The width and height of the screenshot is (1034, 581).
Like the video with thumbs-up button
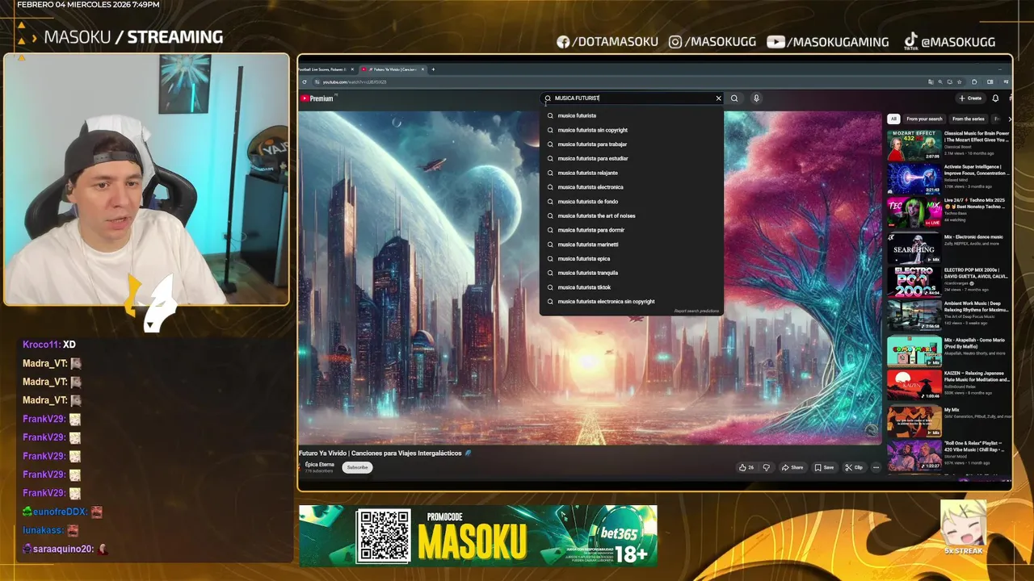click(x=746, y=467)
